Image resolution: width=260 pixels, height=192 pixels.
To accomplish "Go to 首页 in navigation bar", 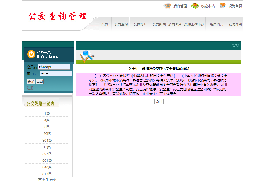I will point(105,24).
